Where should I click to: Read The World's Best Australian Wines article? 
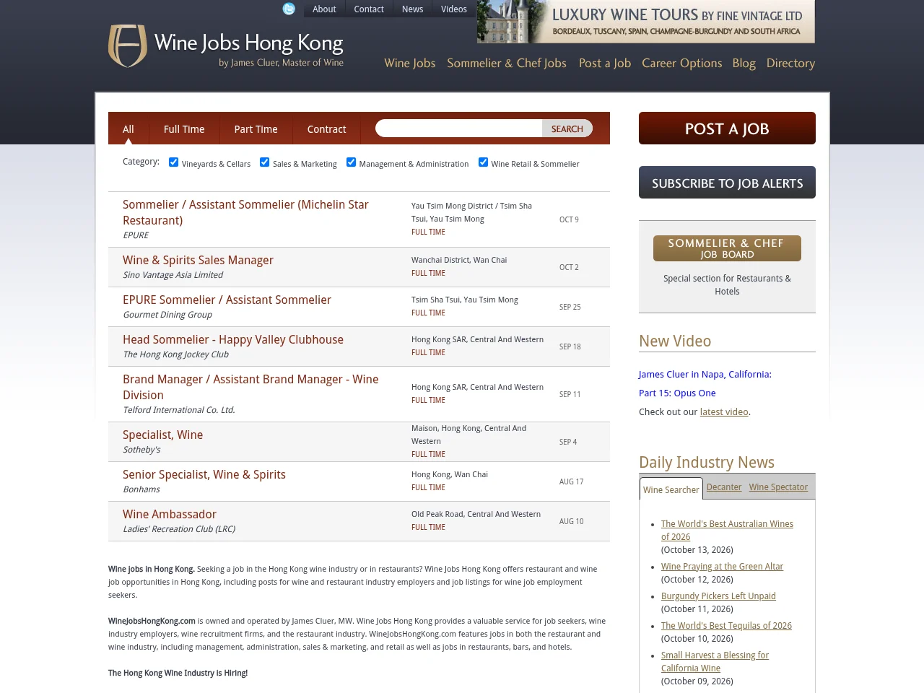727,531
